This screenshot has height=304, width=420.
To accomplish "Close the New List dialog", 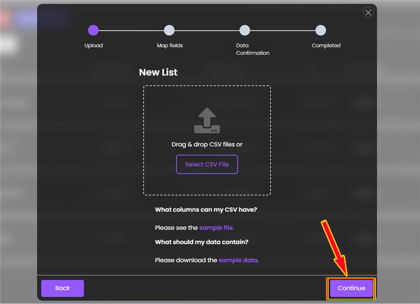I will [368, 12].
